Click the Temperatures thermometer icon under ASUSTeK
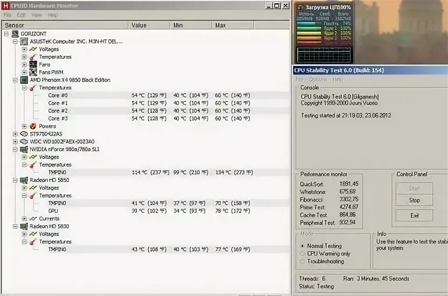448x296 pixels. (33, 57)
